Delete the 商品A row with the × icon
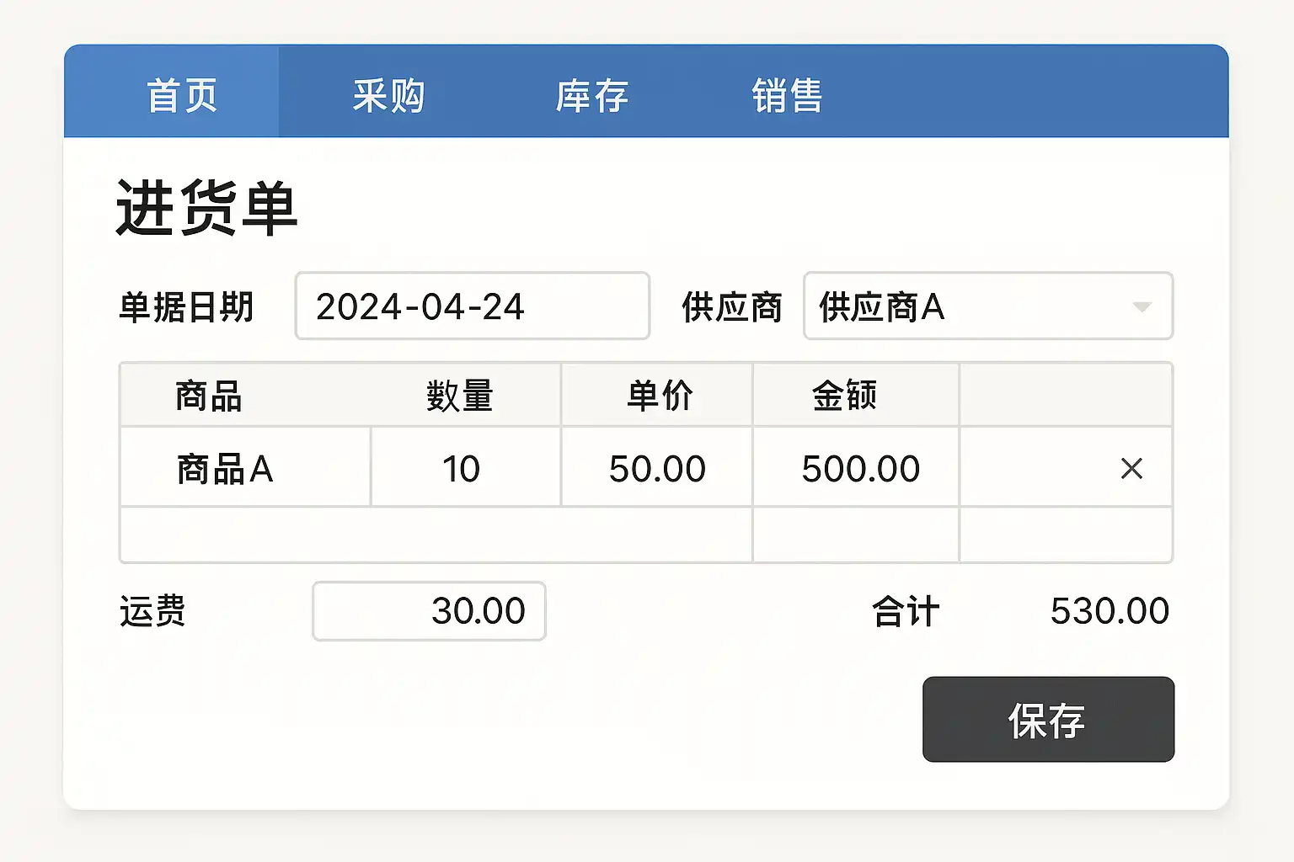The height and width of the screenshot is (862, 1294). click(x=1131, y=468)
